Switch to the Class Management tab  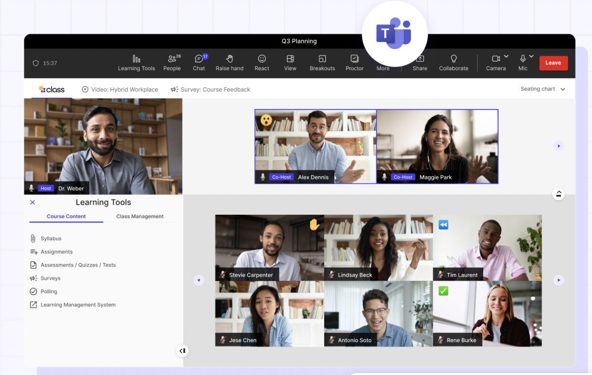pos(140,216)
